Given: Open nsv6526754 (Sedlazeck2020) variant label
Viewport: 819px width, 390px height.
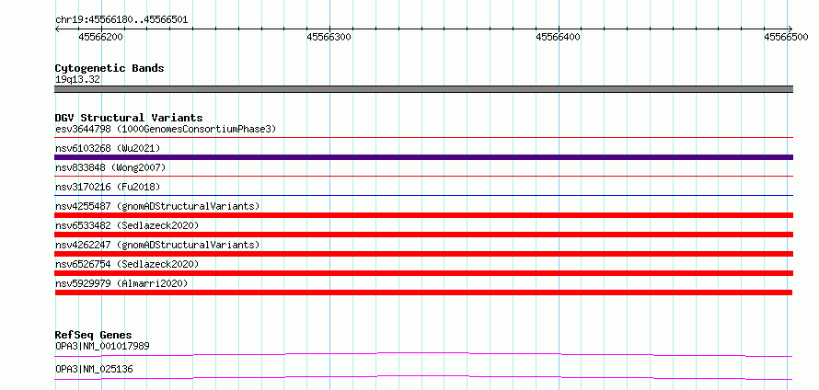Looking at the screenshot, I should tap(127, 264).
